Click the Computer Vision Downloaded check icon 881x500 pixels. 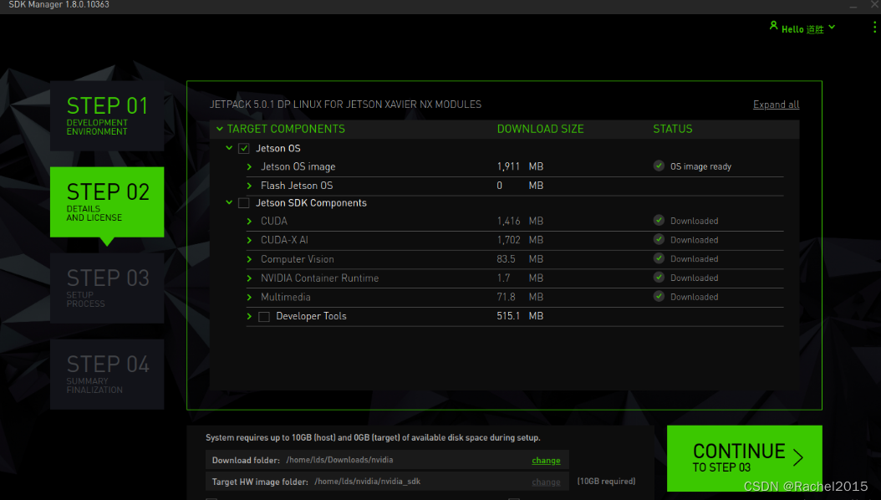[659, 258]
